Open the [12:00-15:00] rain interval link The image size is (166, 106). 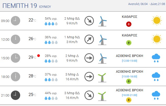[130, 61]
